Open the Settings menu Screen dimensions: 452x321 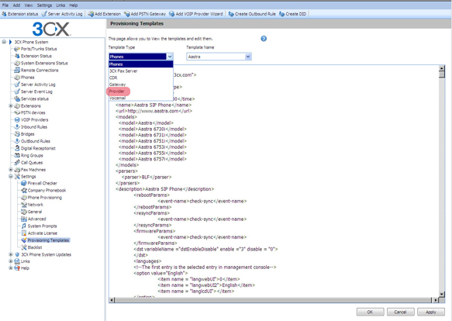44,5
